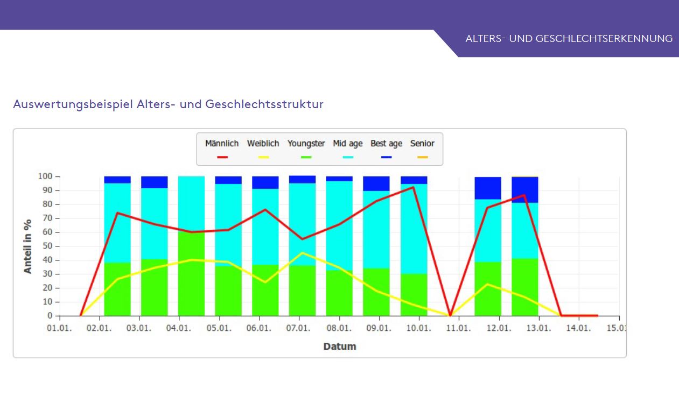The width and height of the screenshot is (679, 396).
Task: Select the tallest green segment after 04.01.
Action: (x=191, y=274)
